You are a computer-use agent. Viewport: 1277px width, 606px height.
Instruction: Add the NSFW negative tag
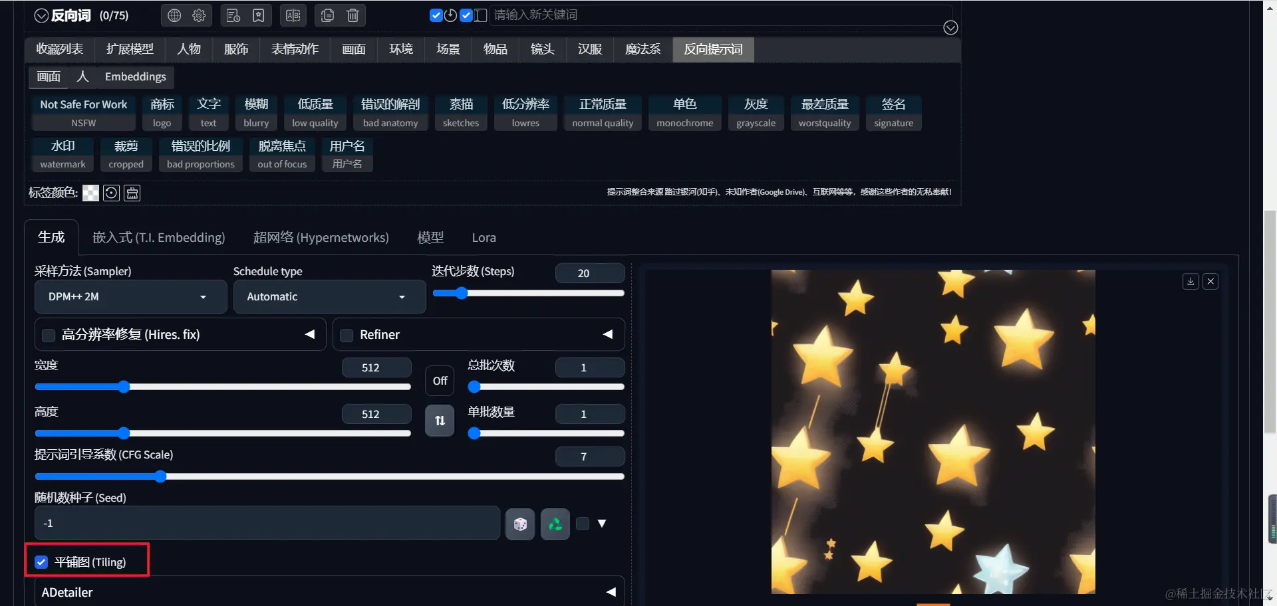(x=84, y=113)
